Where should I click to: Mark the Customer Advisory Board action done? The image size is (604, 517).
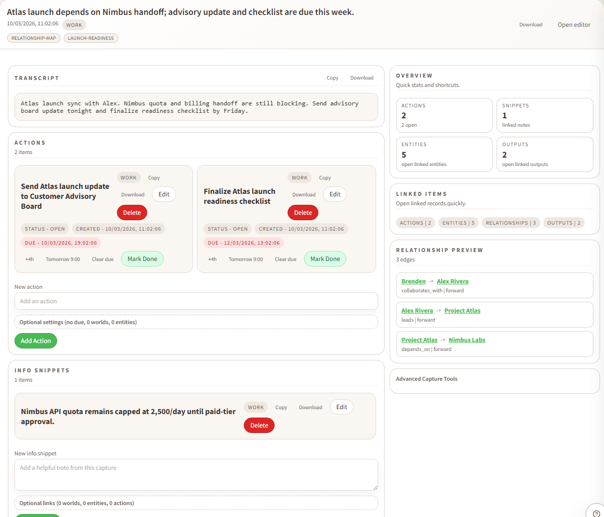coord(142,258)
